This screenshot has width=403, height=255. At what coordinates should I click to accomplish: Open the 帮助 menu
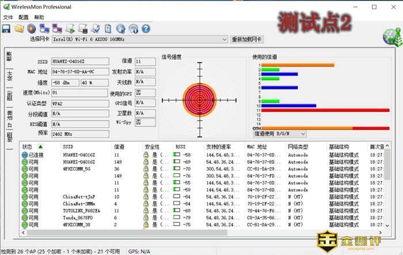tap(39, 17)
